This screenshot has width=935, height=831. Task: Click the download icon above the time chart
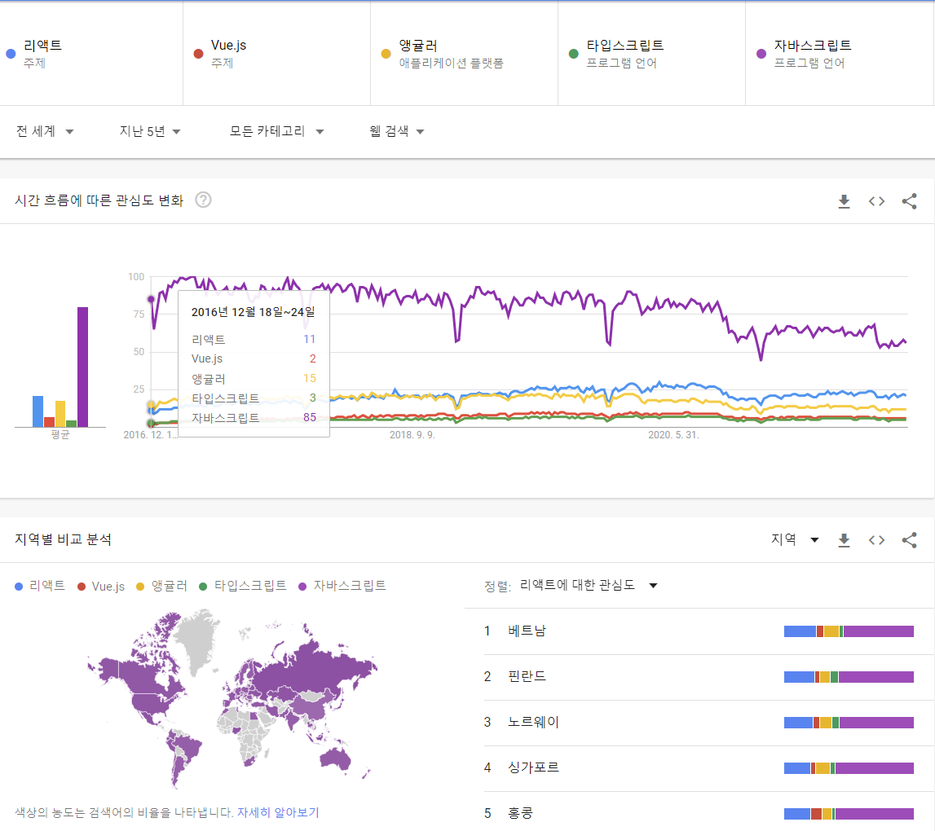(845, 200)
